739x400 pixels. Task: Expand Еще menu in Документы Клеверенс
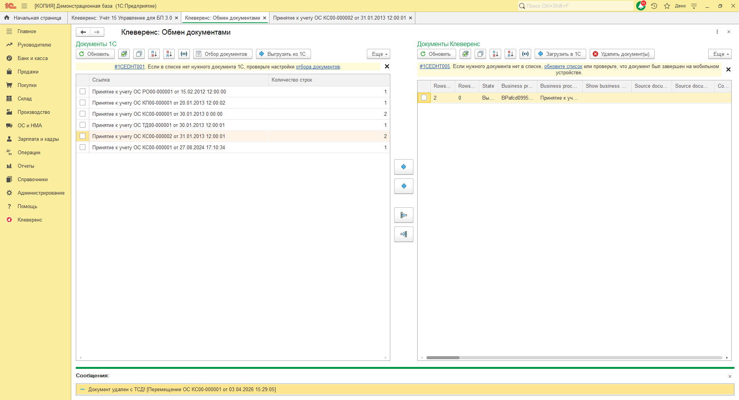720,54
